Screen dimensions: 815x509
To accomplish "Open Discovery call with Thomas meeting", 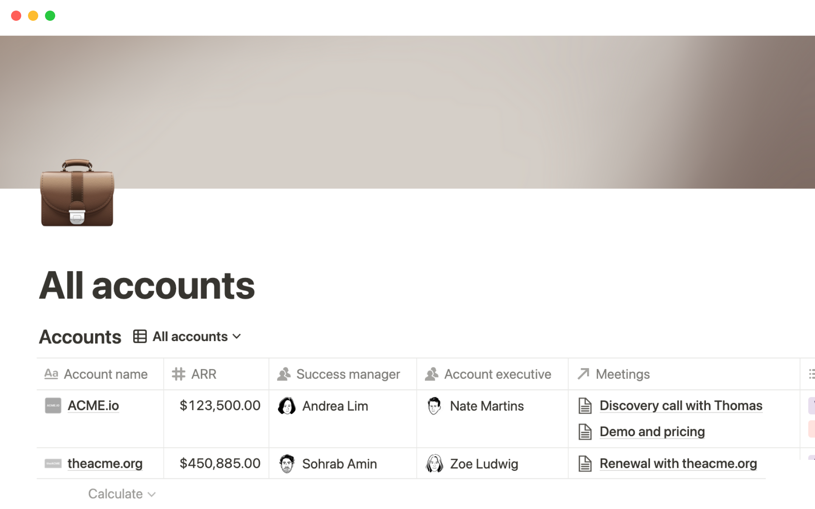I will click(680, 405).
